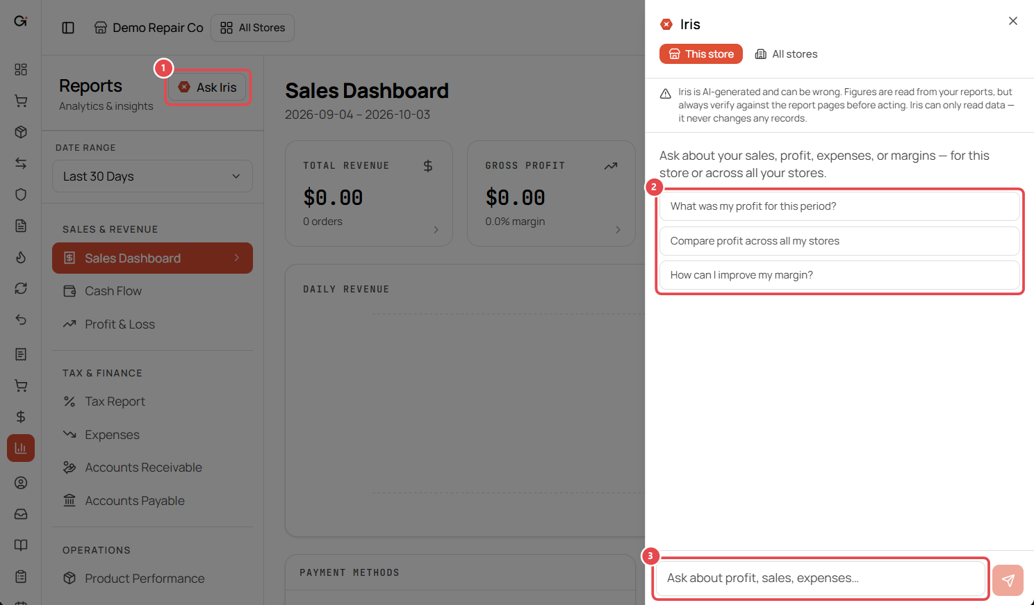Open the Cash Flow report
Image resolution: width=1034 pixels, height=605 pixels.
pyautogui.click(x=152, y=291)
